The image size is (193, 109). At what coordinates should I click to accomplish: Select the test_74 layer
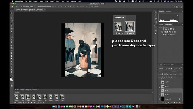pos(172,91)
